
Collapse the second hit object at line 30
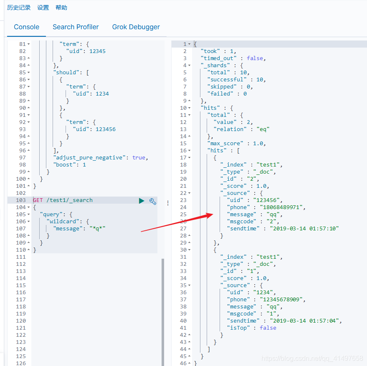[x=190, y=250]
